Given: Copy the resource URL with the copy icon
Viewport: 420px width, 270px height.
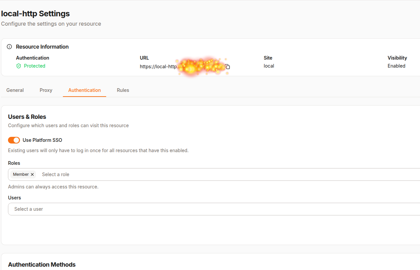Looking at the screenshot, I should (x=228, y=67).
